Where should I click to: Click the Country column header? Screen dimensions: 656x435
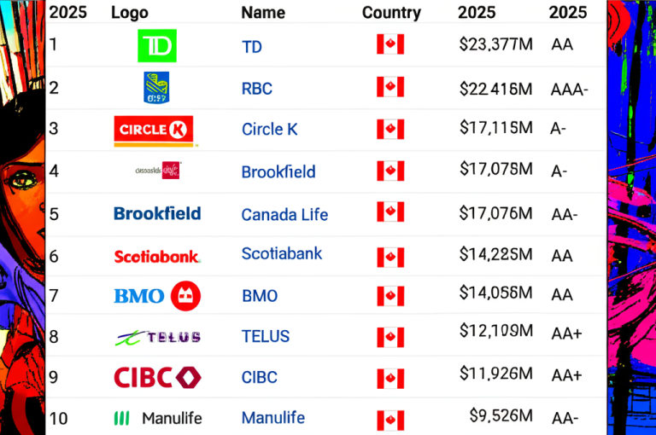(391, 13)
